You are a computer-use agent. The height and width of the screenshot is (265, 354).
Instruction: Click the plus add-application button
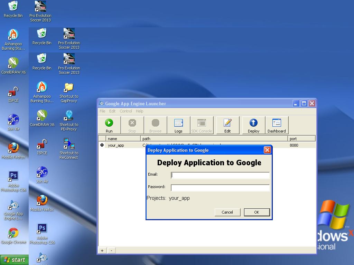coord(102,251)
